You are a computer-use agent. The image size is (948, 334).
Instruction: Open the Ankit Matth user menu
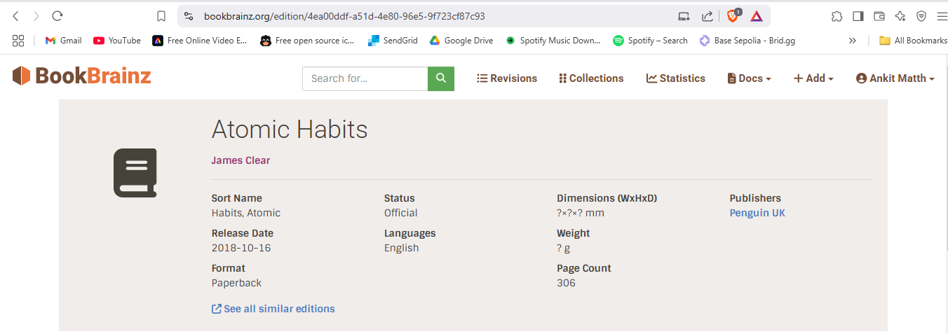[x=895, y=78]
